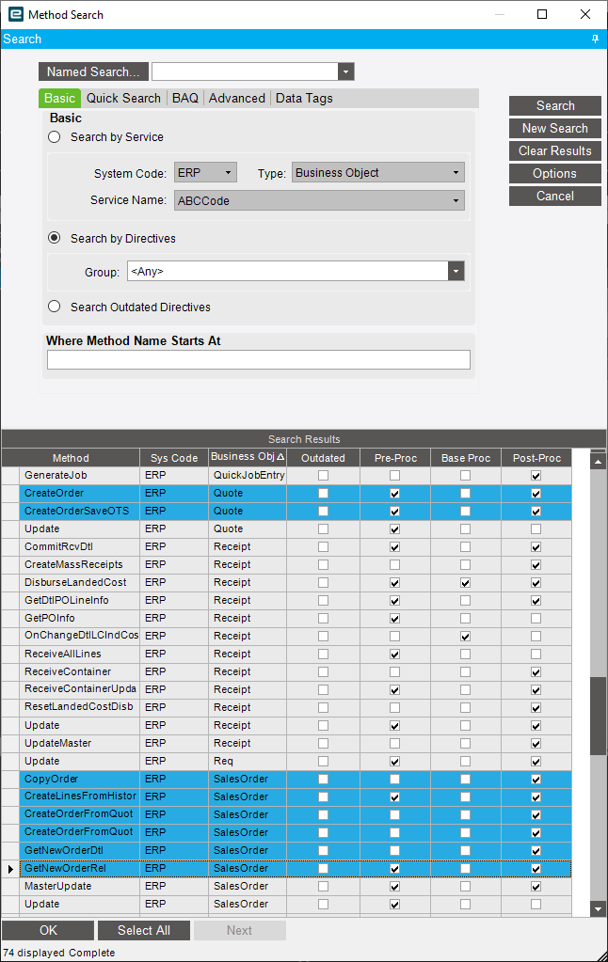This screenshot has height=962, width=608.
Task: Click results scrollbar down arrow
Action: pyautogui.click(x=599, y=908)
